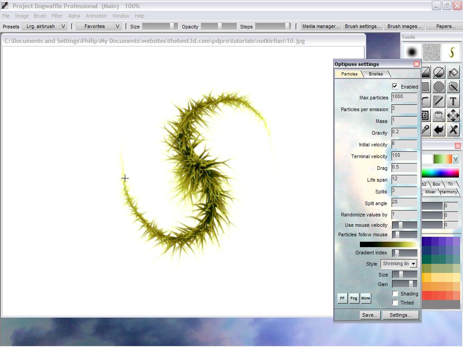Uncheck the Enabled checkbox
Image resolution: width=463 pixels, height=347 pixels.
point(395,86)
